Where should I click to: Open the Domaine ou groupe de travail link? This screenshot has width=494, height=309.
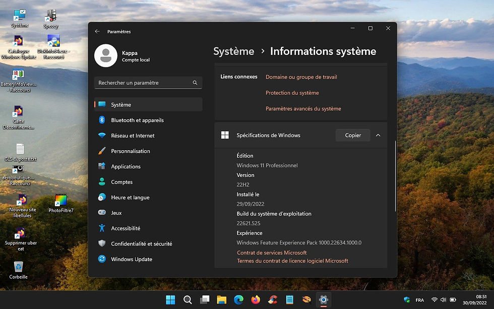click(301, 77)
